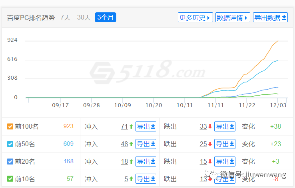The image size is (295, 188).
Task: Uncheck the 前100名 orange checkbox
Action: point(10,127)
